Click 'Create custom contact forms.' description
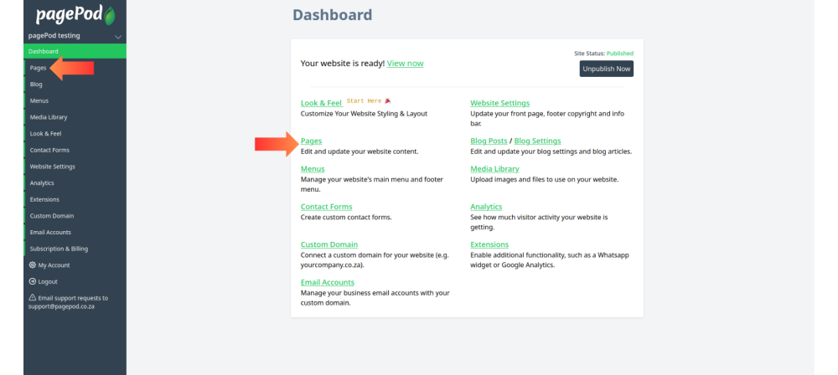Image resolution: width=838 pixels, height=375 pixels. coord(346,218)
